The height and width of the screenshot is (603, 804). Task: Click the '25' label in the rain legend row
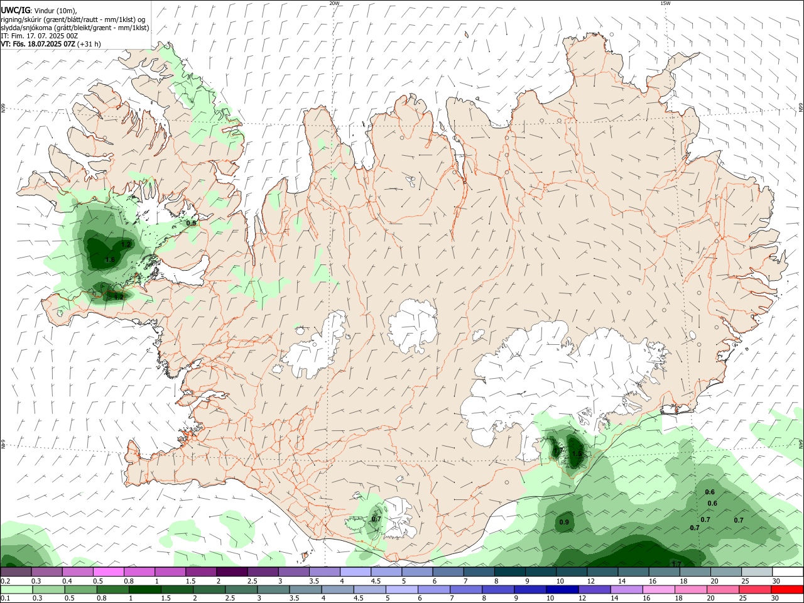(742, 598)
